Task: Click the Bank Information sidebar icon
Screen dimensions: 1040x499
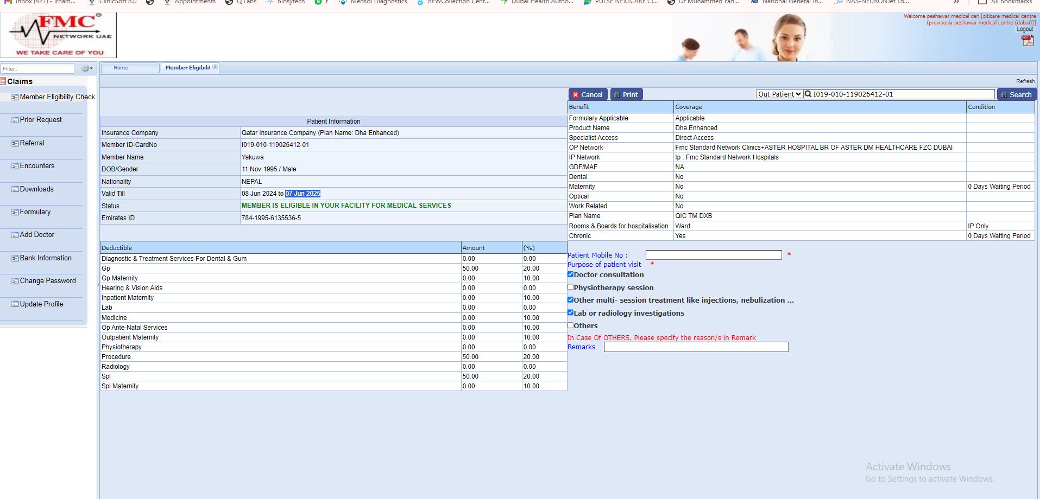Action: 15,258
